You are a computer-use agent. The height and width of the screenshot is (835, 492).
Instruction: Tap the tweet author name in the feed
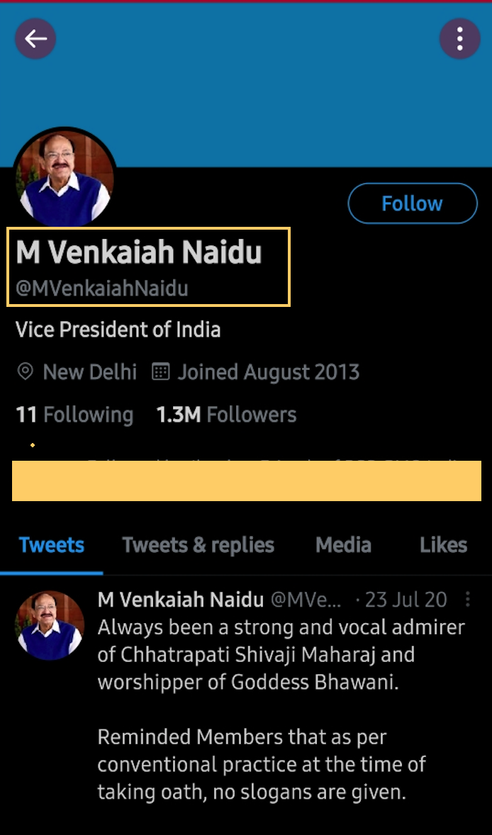pos(181,600)
